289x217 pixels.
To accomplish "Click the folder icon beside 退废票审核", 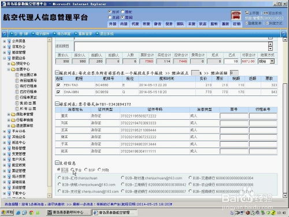I will point(13,126).
